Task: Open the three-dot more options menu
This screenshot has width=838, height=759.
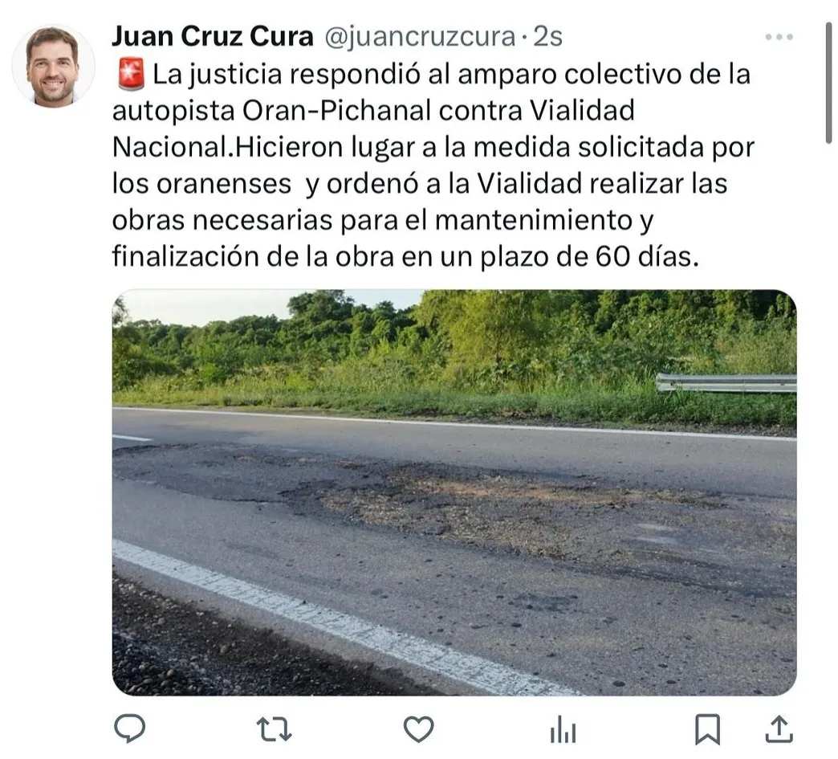Action: pos(779,37)
